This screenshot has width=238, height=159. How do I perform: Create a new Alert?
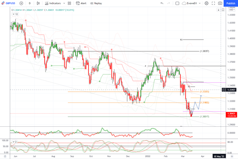pyautogui.click(x=81, y=3)
